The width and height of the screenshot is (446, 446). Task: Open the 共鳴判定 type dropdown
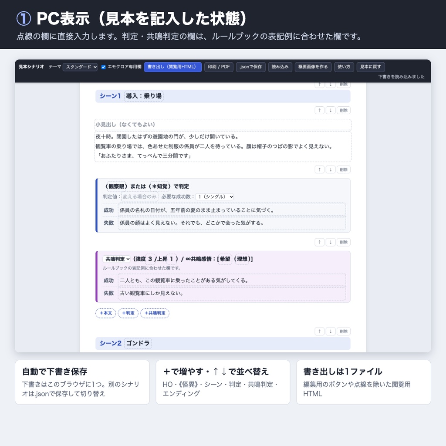pyautogui.click(x=117, y=259)
